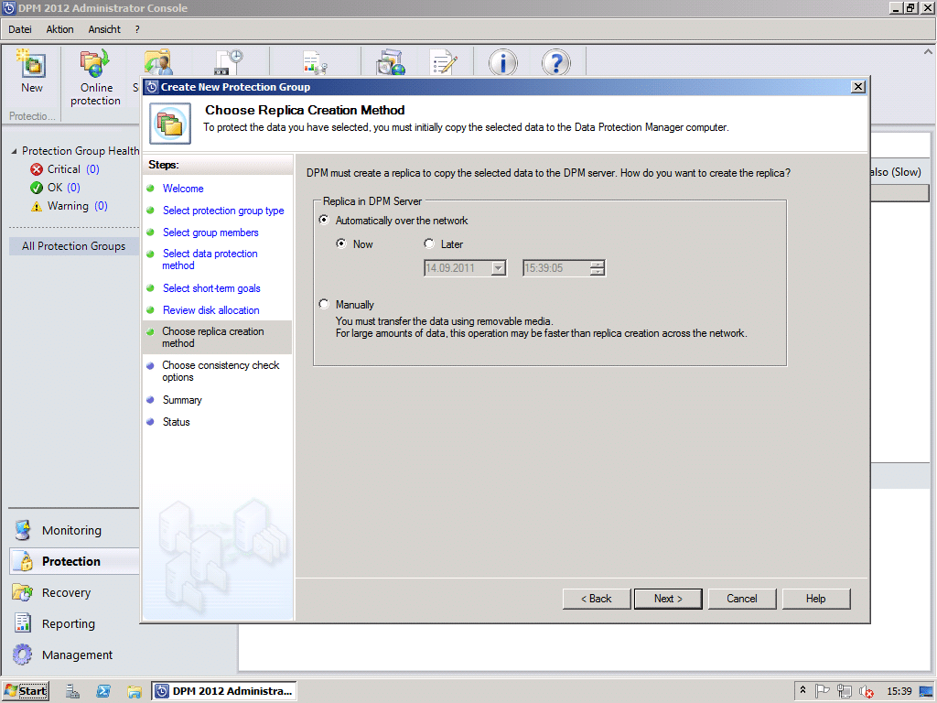This screenshot has height=703, width=937.
Task: Go to the Welcome step
Action: coord(183,189)
